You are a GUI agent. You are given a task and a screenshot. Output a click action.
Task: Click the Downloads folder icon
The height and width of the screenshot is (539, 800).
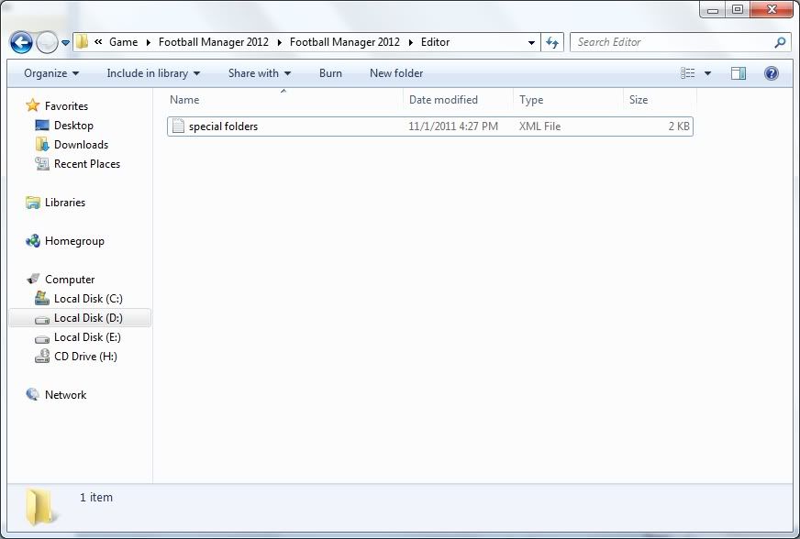(42, 144)
